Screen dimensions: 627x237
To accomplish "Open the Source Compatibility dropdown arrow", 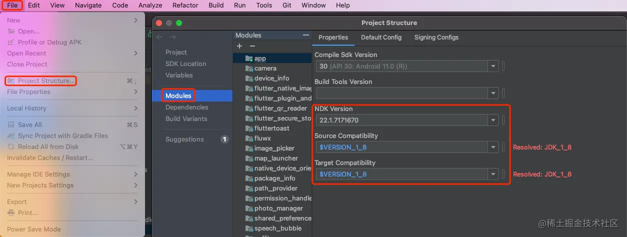I will click(x=493, y=147).
